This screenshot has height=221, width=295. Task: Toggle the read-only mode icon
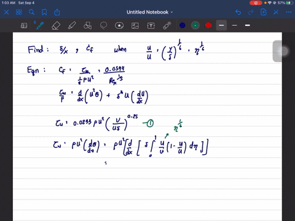pos(24,26)
